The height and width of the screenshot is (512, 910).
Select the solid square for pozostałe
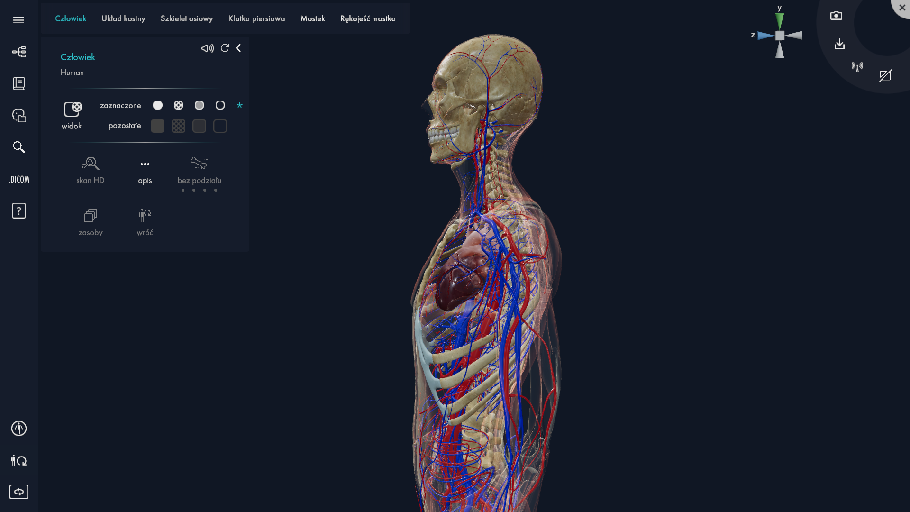coord(157,126)
